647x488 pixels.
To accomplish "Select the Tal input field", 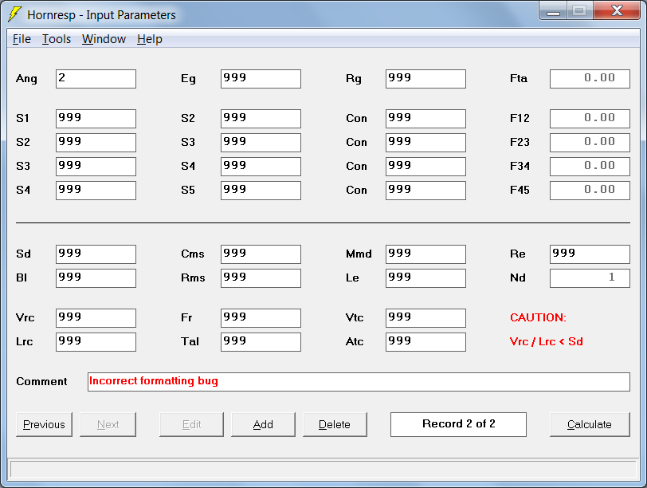I will [261, 342].
